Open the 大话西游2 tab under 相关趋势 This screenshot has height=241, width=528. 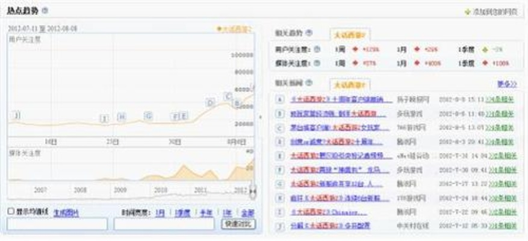[x=350, y=35]
